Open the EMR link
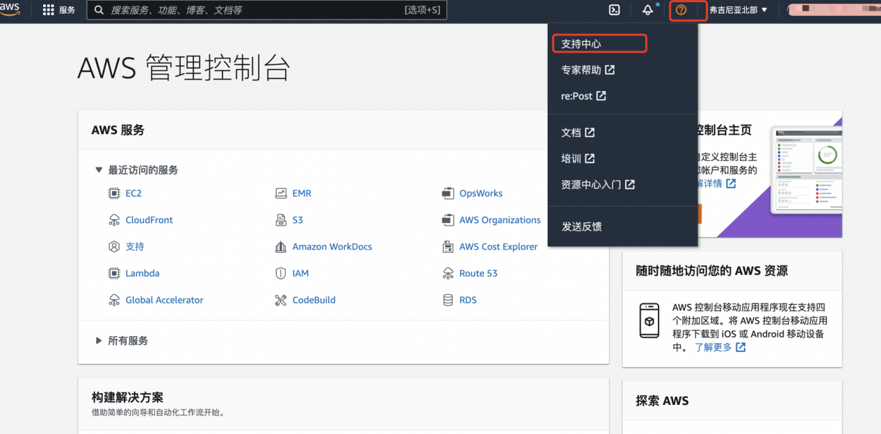This screenshot has height=434, width=881. (302, 194)
